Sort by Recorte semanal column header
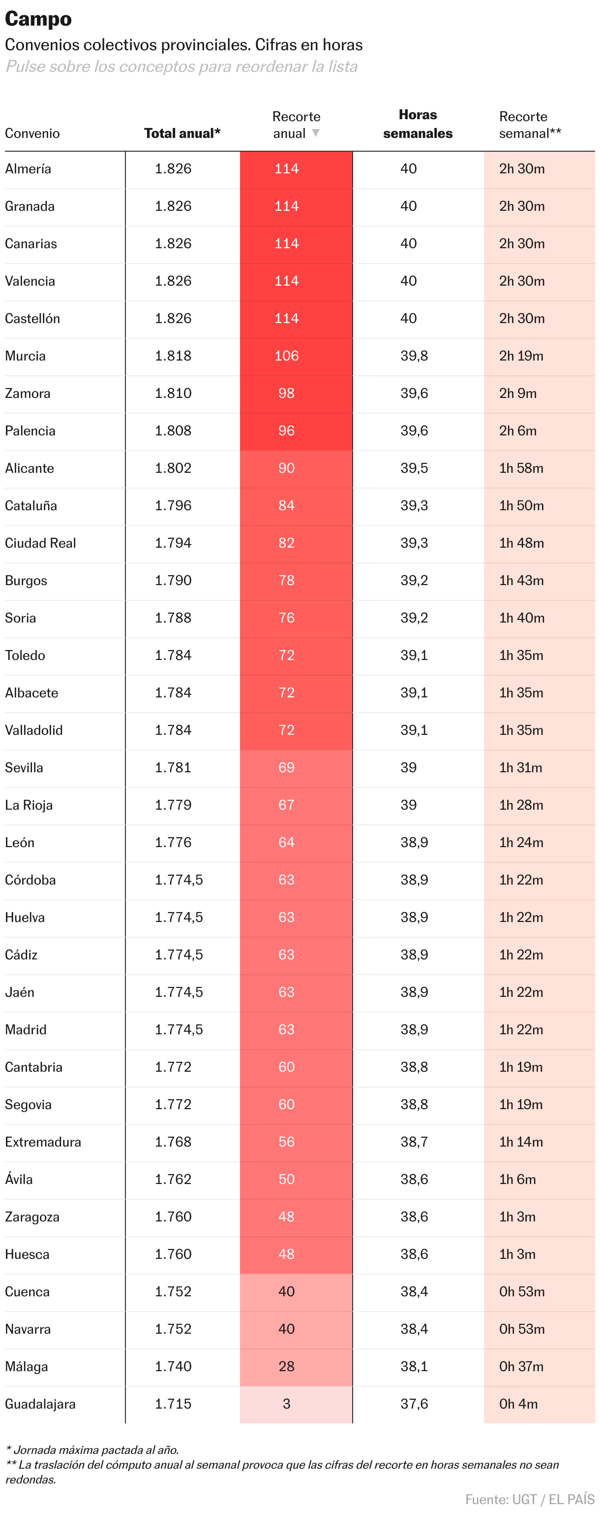600x1514 pixels. 529,125
